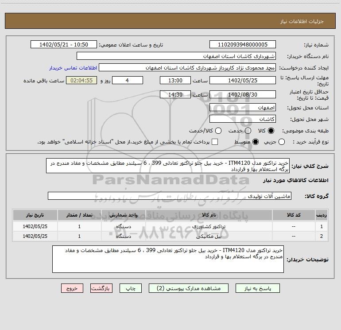Click the نام کالا column header
The height and width of the screenshot is (330, 341).
point(209,215)
